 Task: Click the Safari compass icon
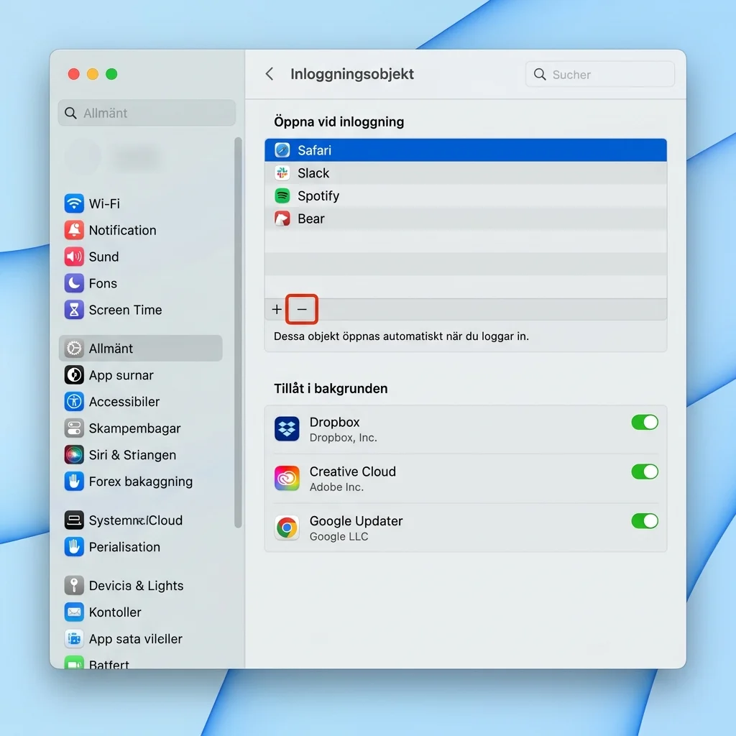282,150
